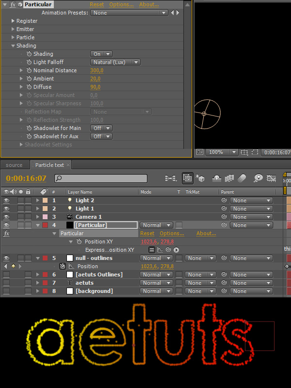
Task: Open the Light Falloff dropdown
Action: coord(115,62)
